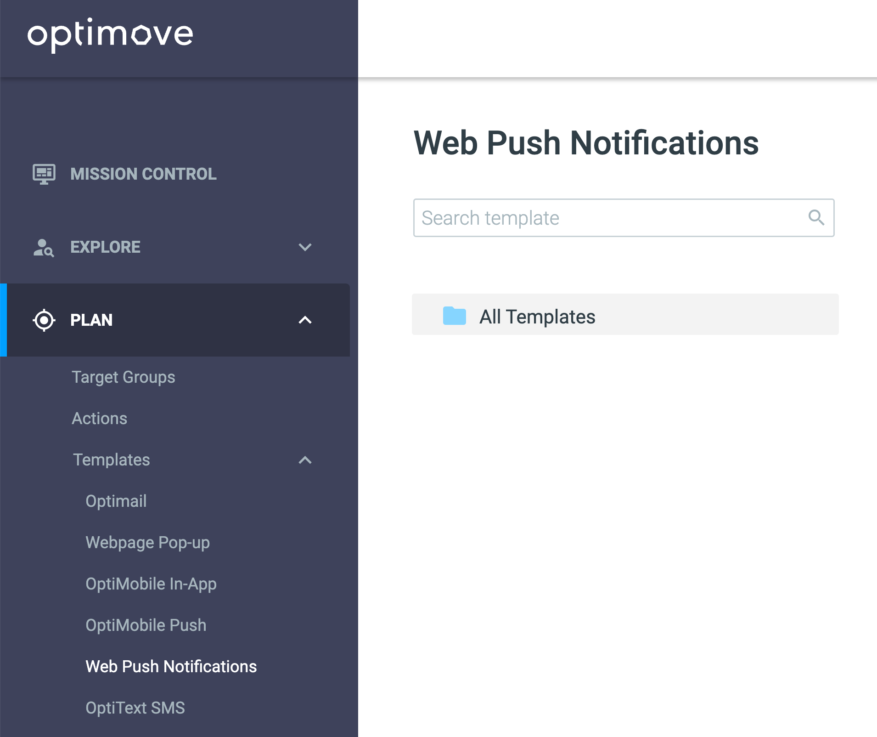Select Optimail templates

116,501
